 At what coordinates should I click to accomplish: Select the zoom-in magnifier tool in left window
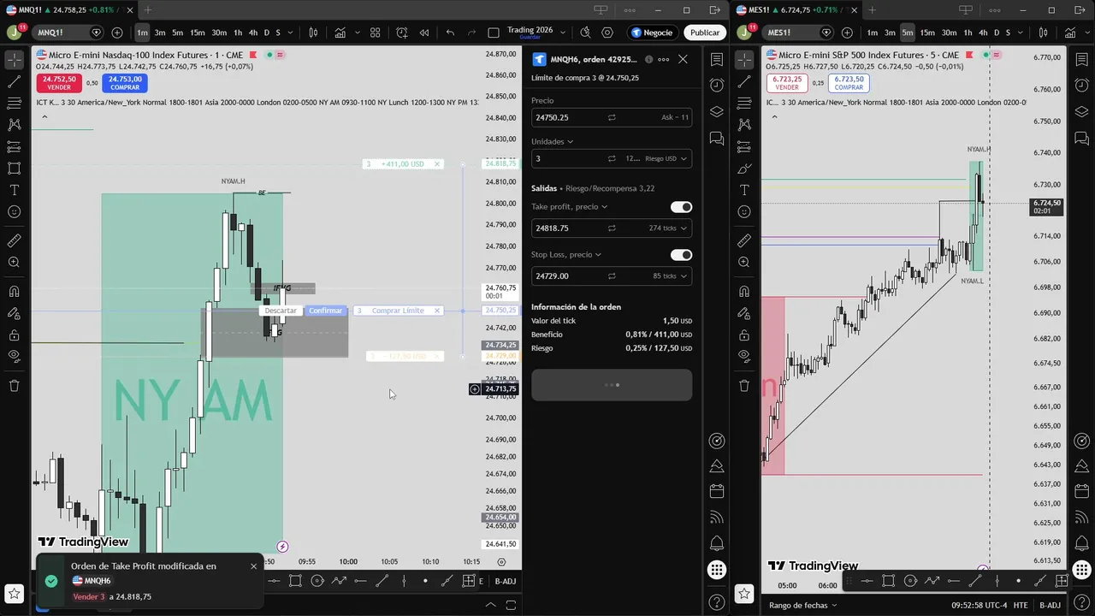[14, 263]
